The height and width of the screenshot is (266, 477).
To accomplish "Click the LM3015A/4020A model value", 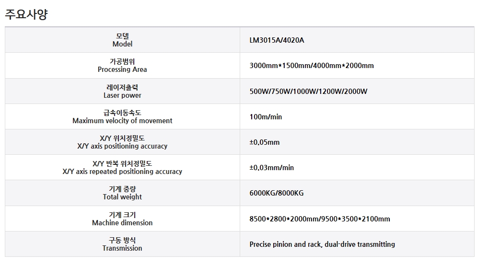I will 277,40.
